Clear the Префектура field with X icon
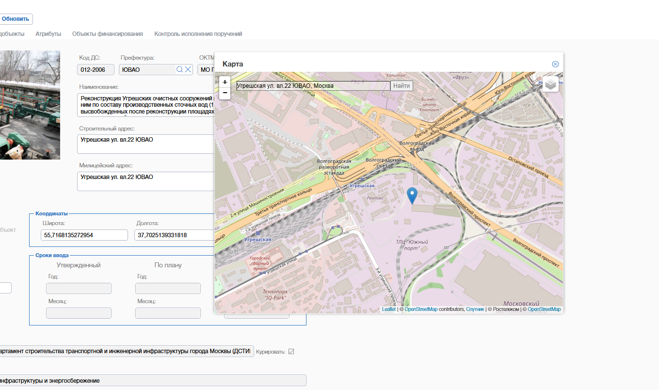The image size is (659, 390). [188, 69]
